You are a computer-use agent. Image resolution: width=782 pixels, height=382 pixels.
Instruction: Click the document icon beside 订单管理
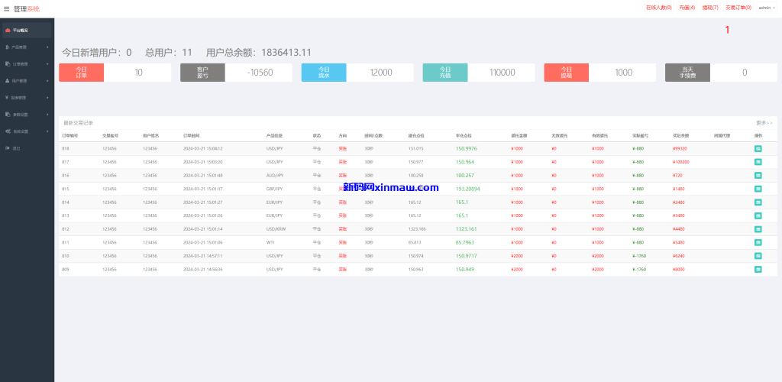click(8, 64)
